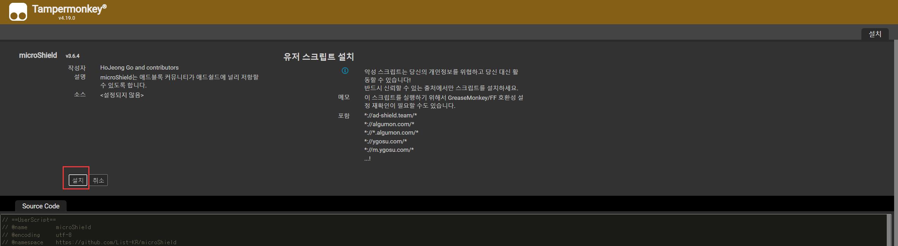Click the *://*.algumon.com/* include entry
This screenshot has height=246, width=898.
391,132
